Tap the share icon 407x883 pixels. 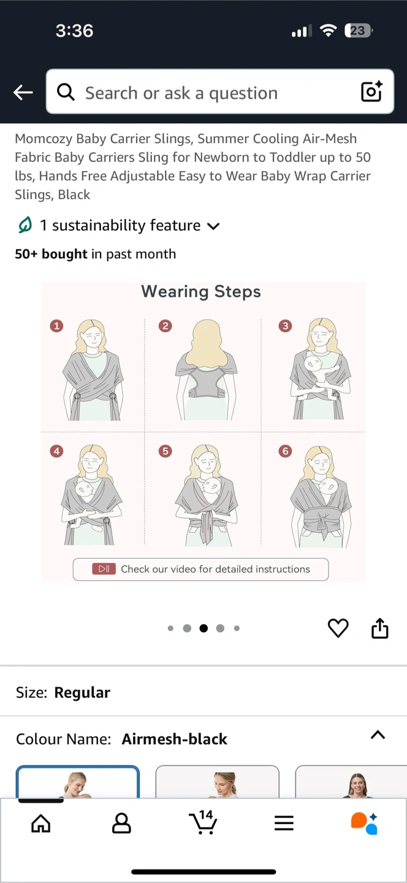click(x=380, y=628)
